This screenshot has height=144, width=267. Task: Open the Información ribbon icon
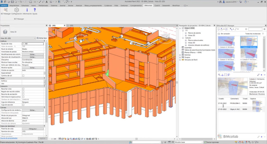coord(27,10)
